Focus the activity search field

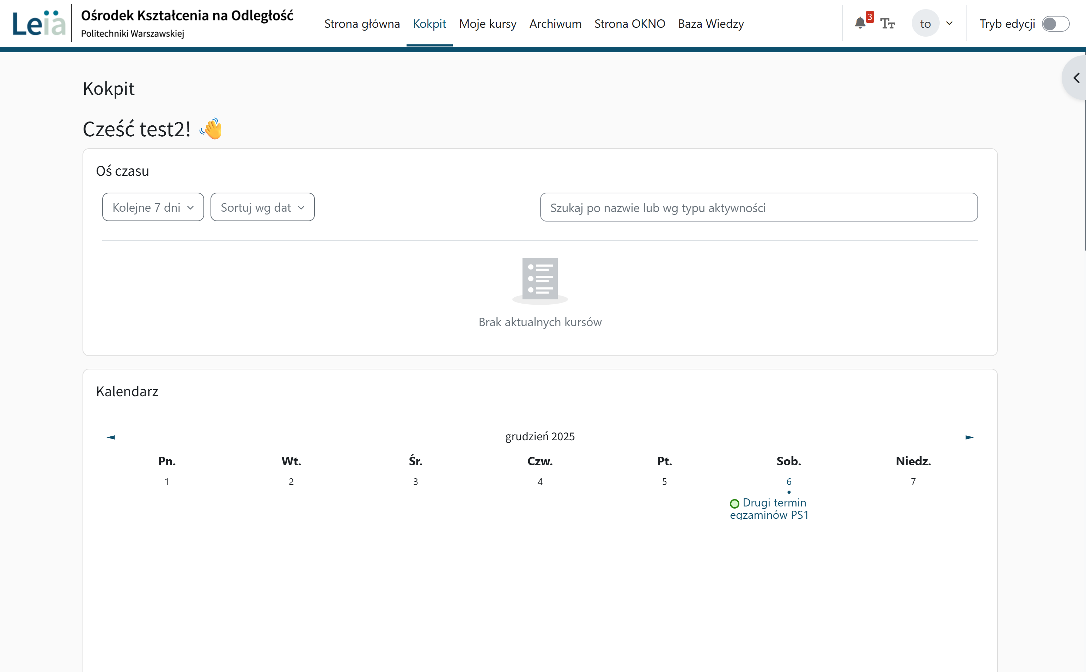click(758, 207)
